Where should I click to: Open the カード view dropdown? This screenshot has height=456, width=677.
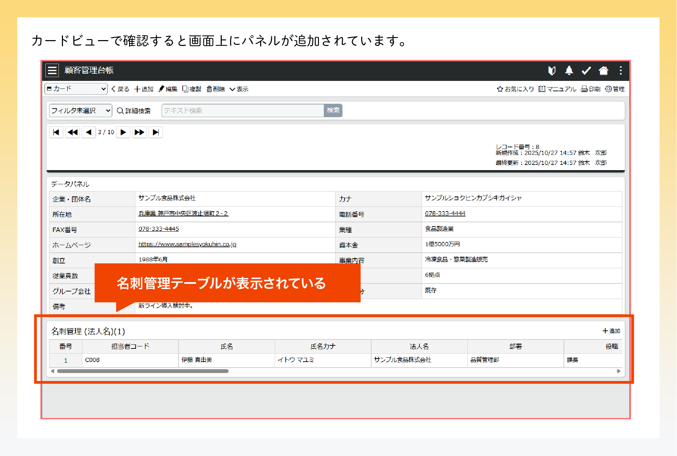click(76, 89)
